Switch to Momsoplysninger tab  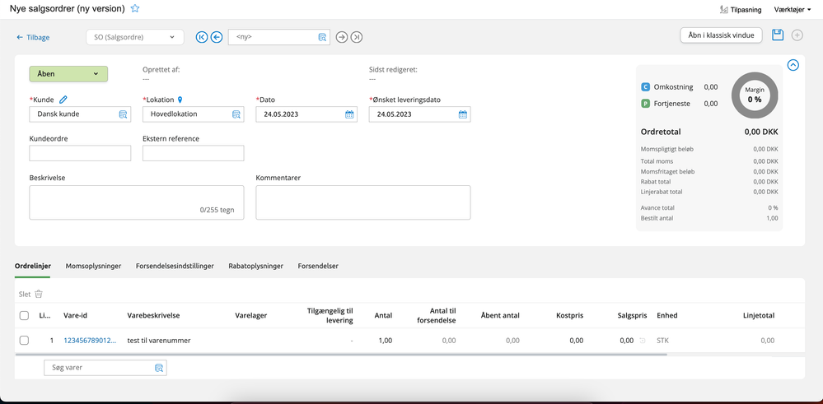[x=93, y=267]
